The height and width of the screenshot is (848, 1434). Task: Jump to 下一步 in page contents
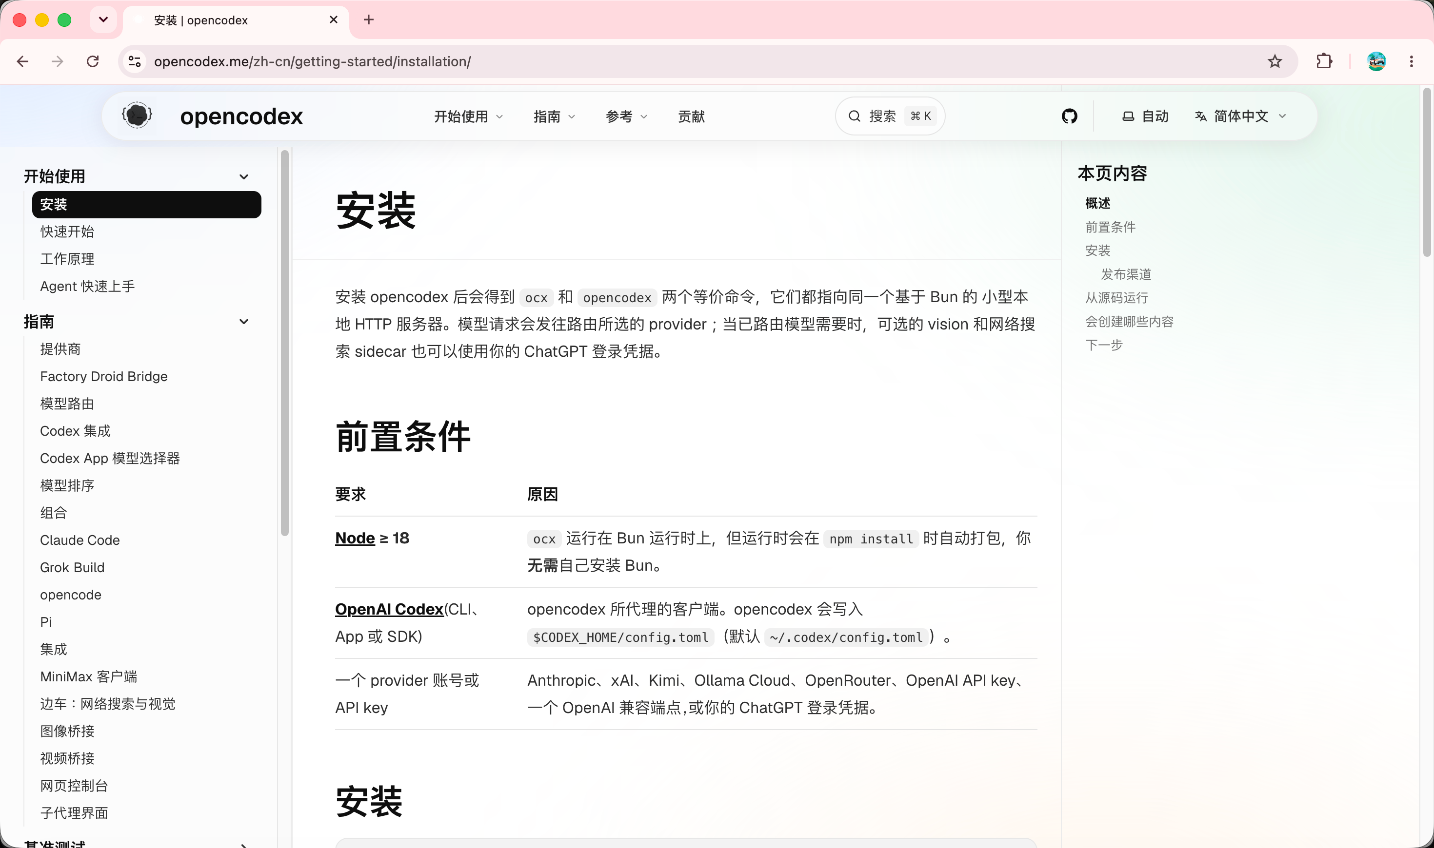(1103, 346)
